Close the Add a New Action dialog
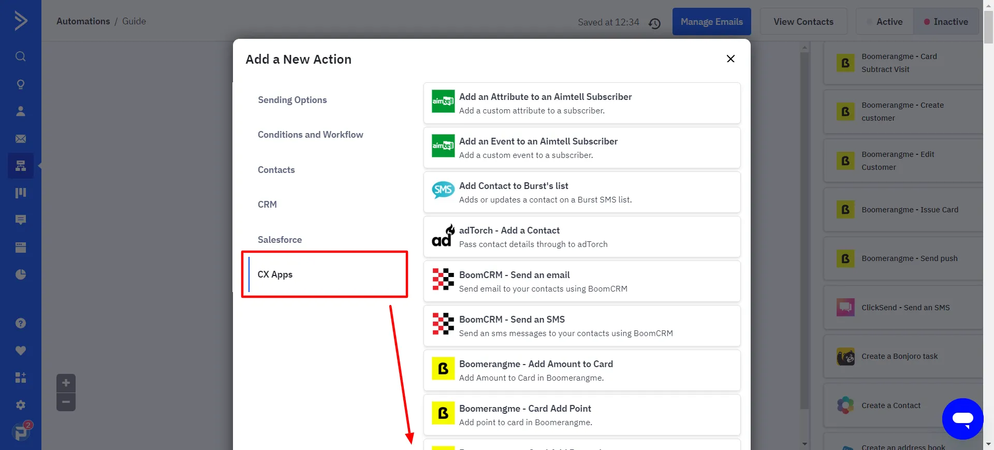994x450 pixels. 730,59
